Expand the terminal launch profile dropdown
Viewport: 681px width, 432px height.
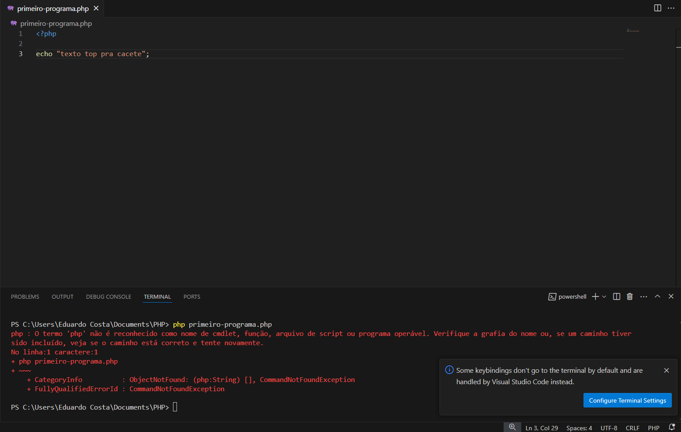604,297
